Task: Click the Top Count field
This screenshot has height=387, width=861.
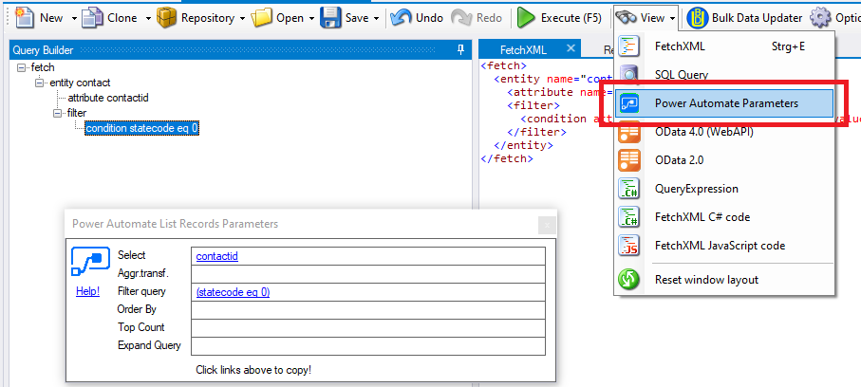Action: [x=368, y=328]
